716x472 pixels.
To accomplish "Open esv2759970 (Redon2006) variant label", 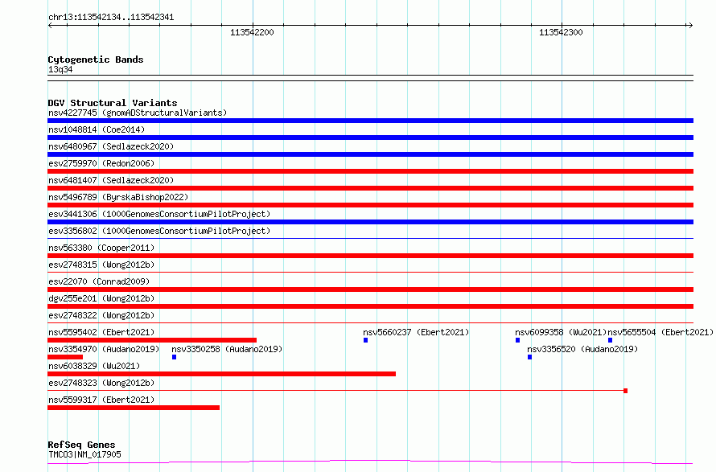I will 101,163.
